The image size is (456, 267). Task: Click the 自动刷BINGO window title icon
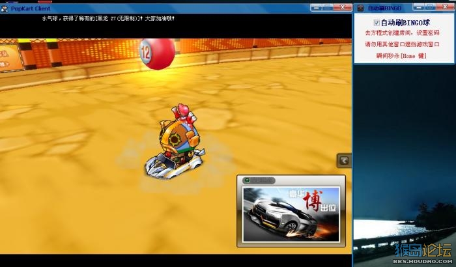pos(361,8)
